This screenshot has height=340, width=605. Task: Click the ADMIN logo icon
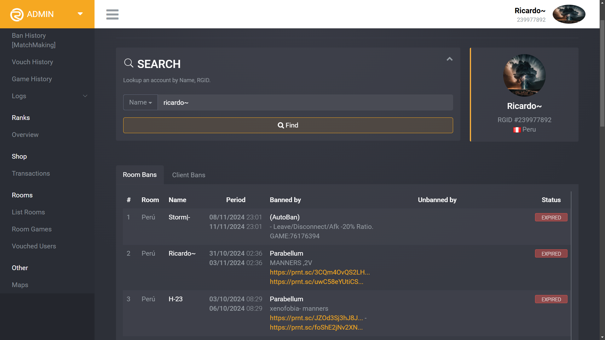(17, 14)
